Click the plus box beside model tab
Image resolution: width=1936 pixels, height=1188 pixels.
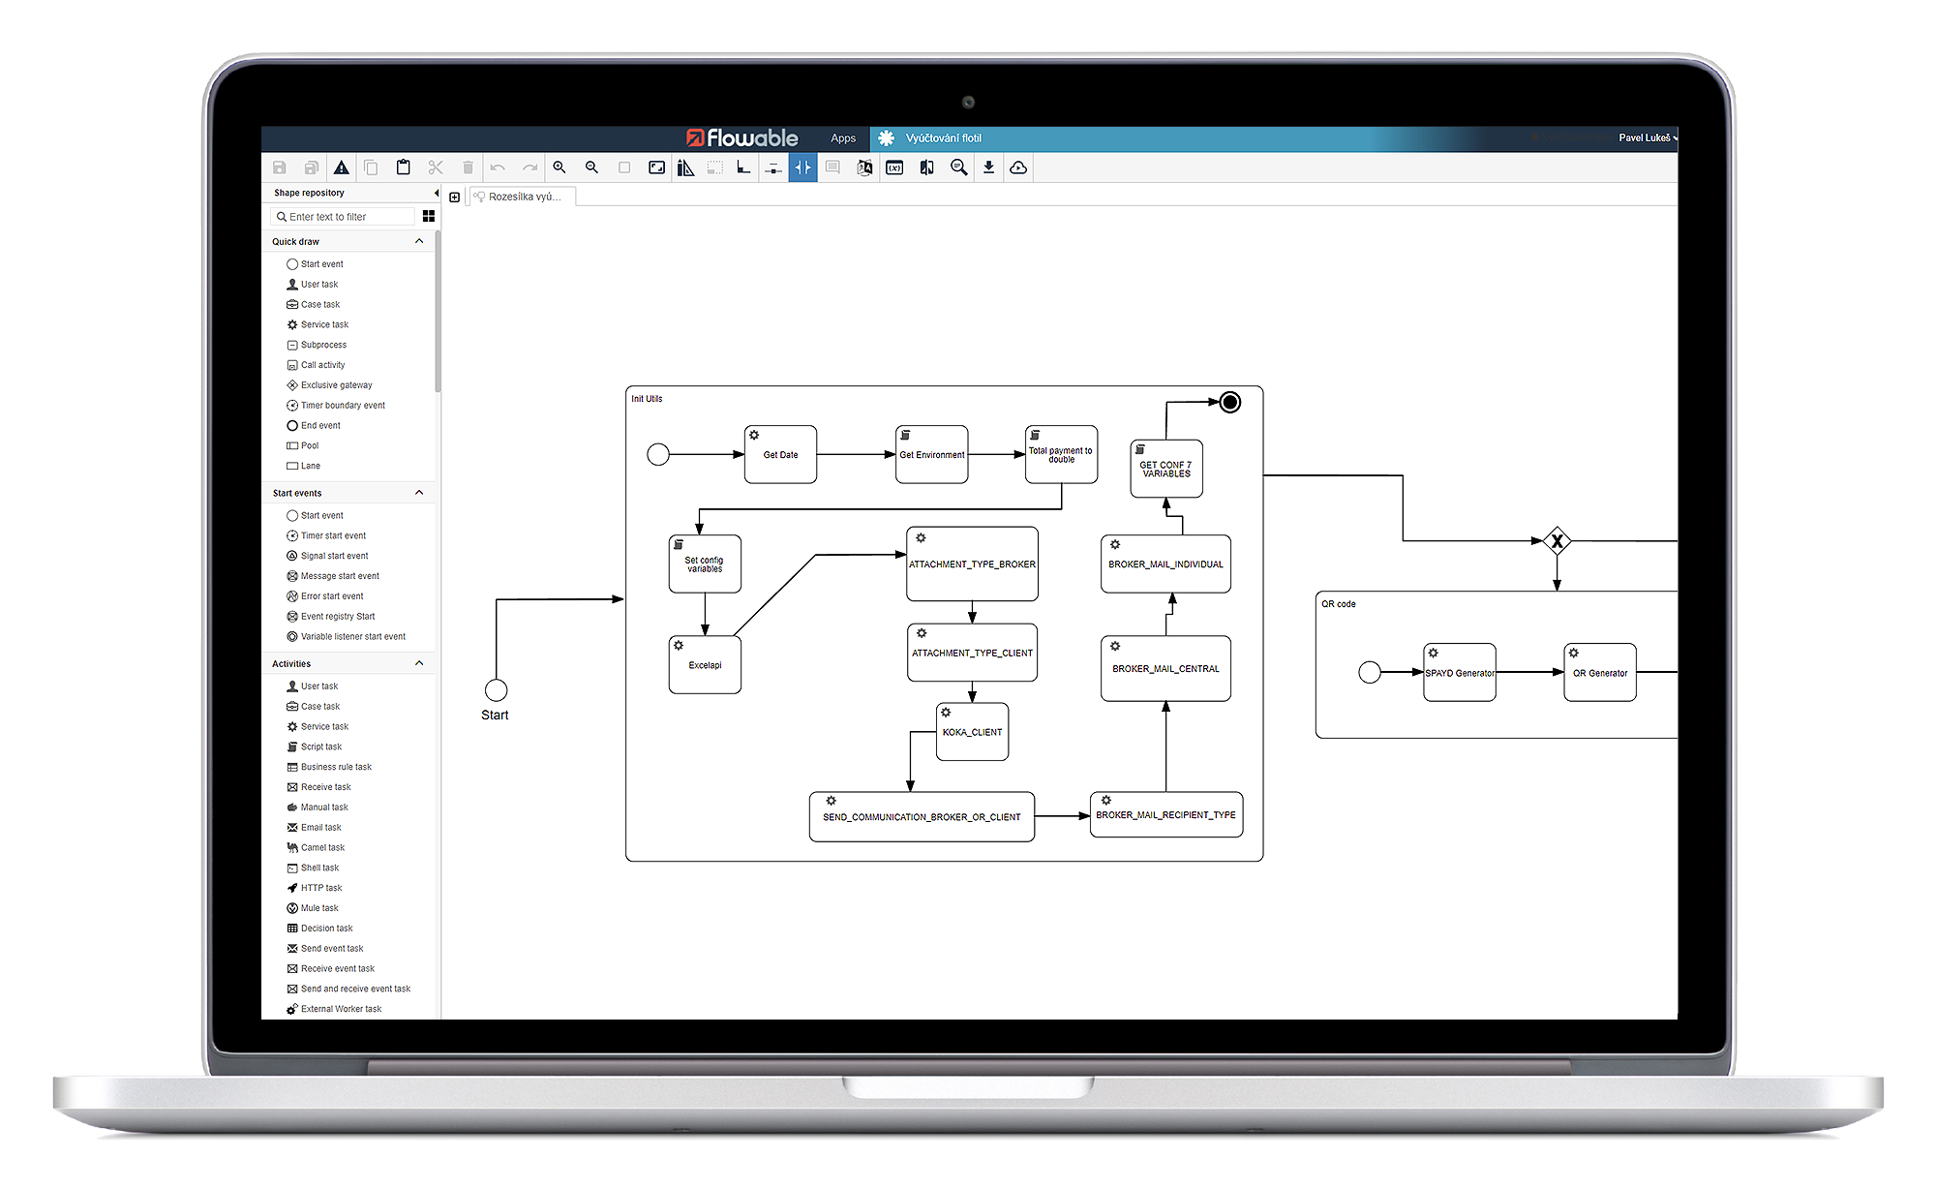(x=455, y=198)
